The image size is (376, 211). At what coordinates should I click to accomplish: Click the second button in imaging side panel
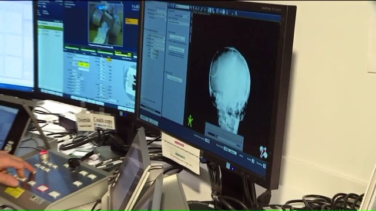pyautogui.click(x=176, y=49)
